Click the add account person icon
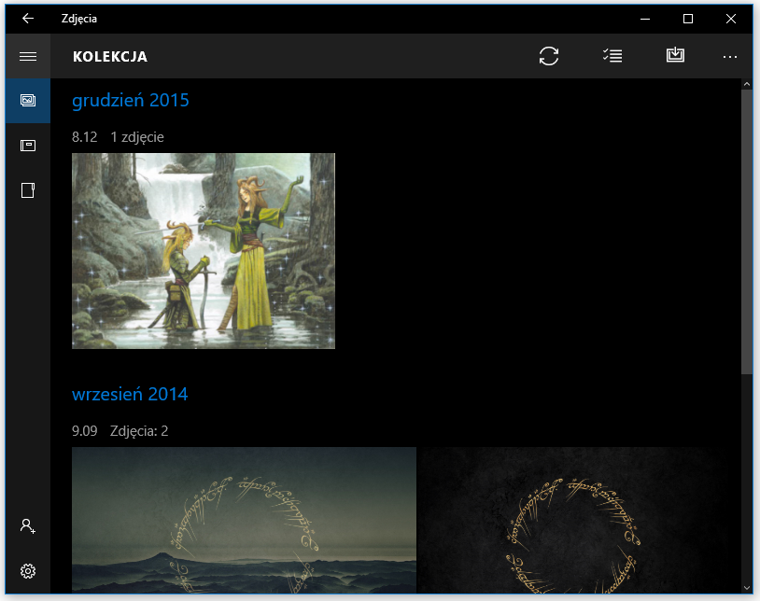The image size is (760, 601). coord(28,526)
